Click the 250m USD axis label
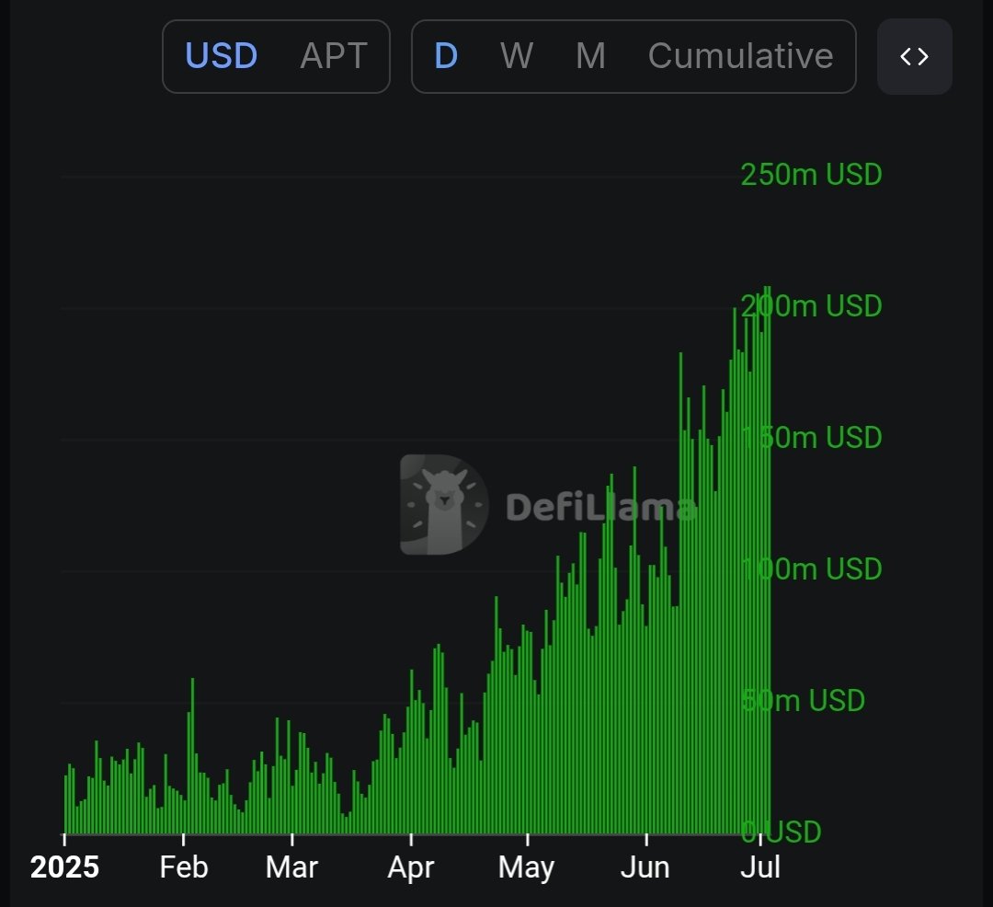Image resolution: width=993 pixels, height=907 pixels. [811, 174]
